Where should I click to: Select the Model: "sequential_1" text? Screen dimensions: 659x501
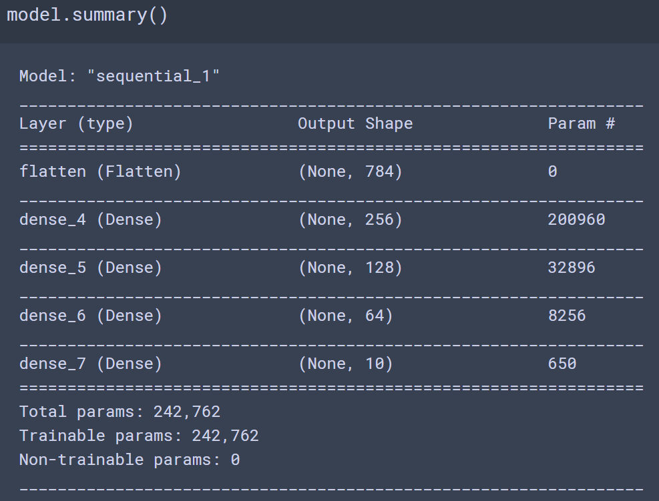[x=120, y=76]
